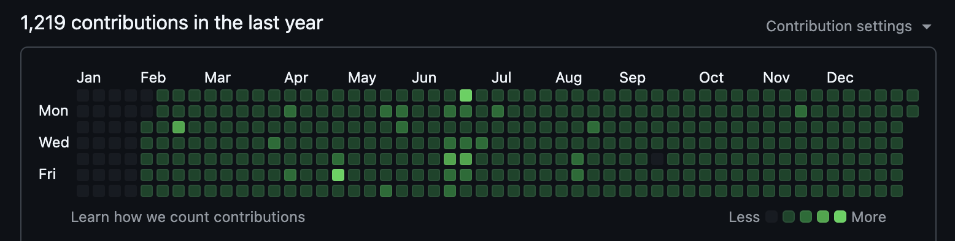Click the 1,219 contributions in the last year heading
Viewport: 955px width, 241px height.
pos(172,23)
